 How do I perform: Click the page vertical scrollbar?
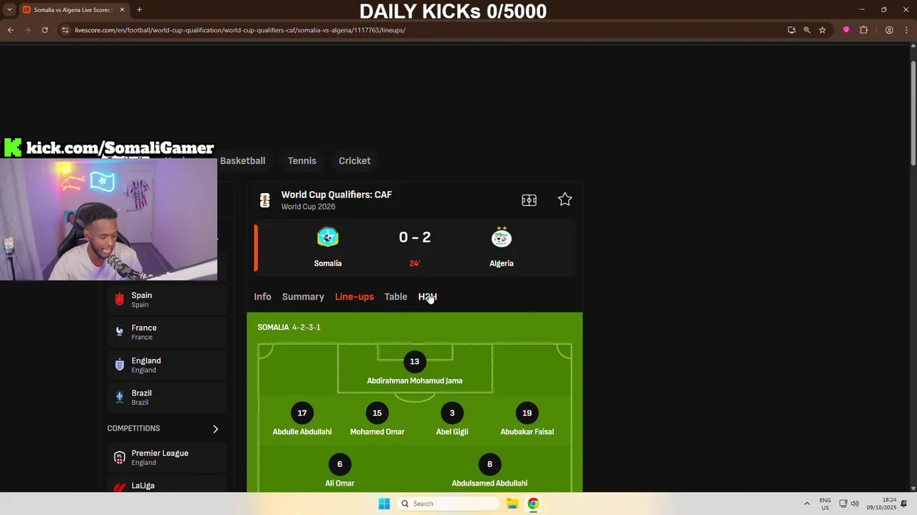point(912,114)
